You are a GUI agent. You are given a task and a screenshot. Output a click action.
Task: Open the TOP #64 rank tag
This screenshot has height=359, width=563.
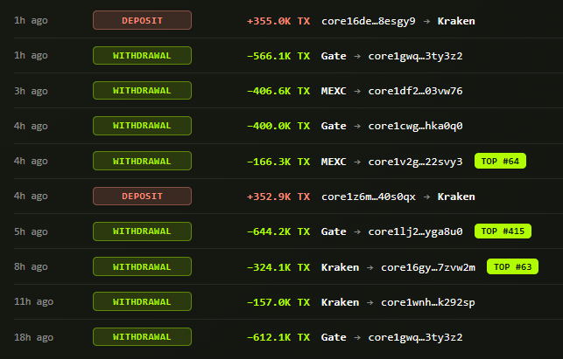tap(500, 162)
